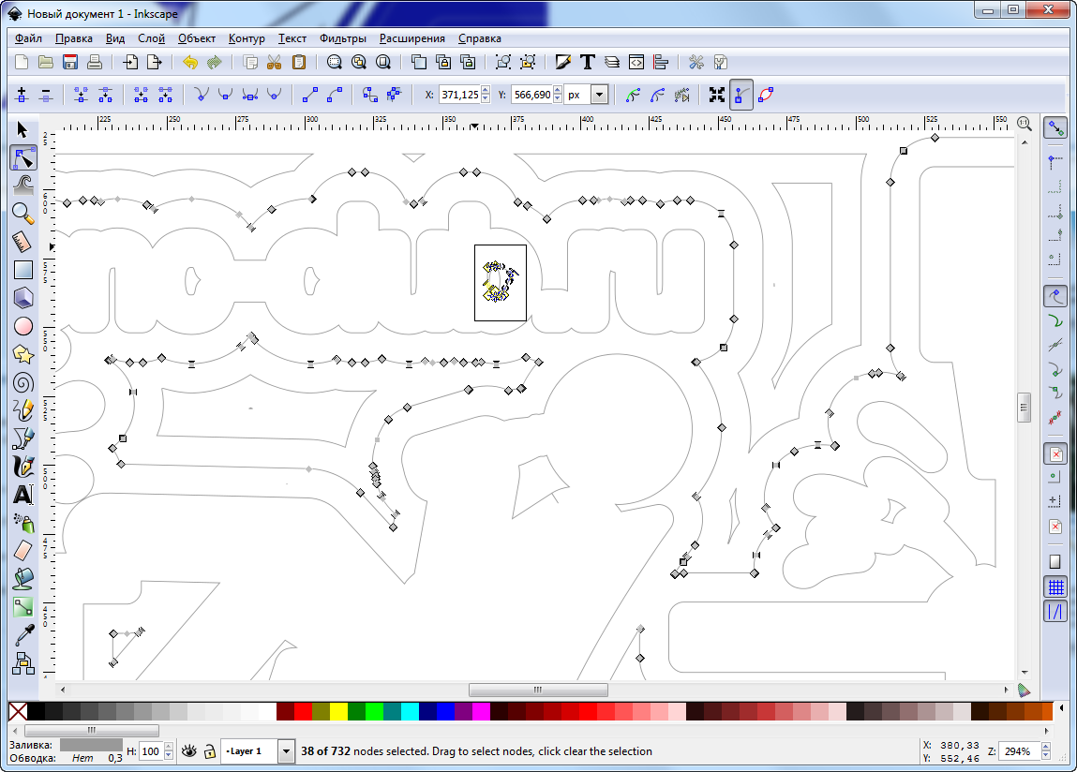Open the Справка menu
This screenshot has height=772, width=1077.
pyautogui.click(x=479, y=38)
